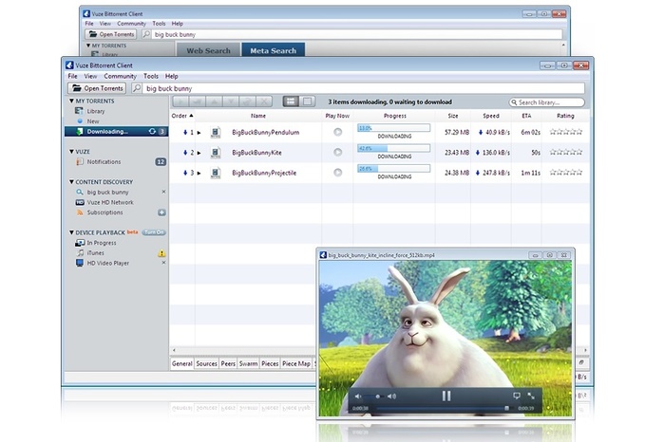Click the remove (X) toolbar button
This screenshot has height=442, width=664.
pos(264,101)
